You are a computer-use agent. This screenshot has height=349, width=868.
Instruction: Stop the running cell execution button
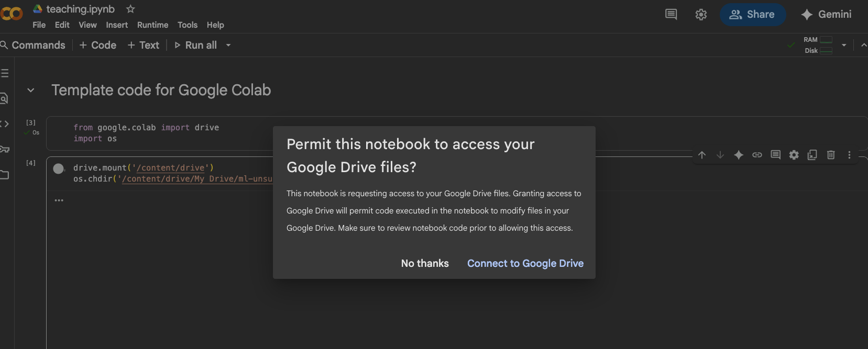point(59,168)
